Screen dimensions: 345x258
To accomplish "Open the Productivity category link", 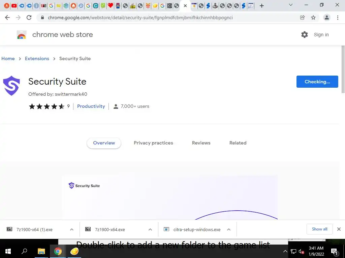I will pyautogui.click(x=91, y=106).
